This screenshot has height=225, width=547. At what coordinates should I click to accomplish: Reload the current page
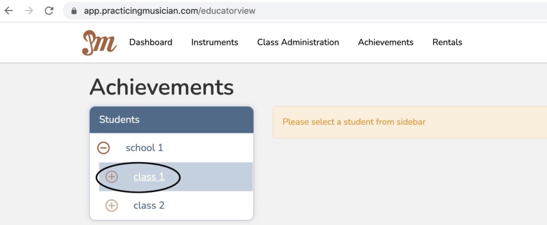pos(49,11)
